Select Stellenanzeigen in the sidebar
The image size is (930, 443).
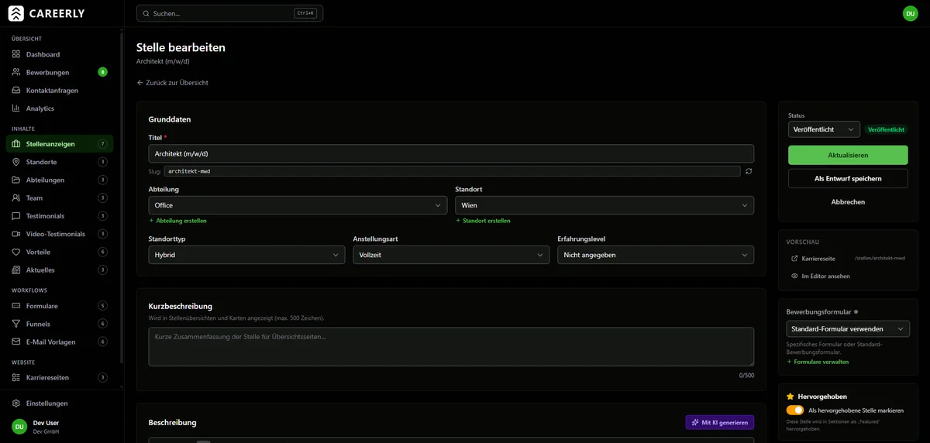tap(60, 144)
